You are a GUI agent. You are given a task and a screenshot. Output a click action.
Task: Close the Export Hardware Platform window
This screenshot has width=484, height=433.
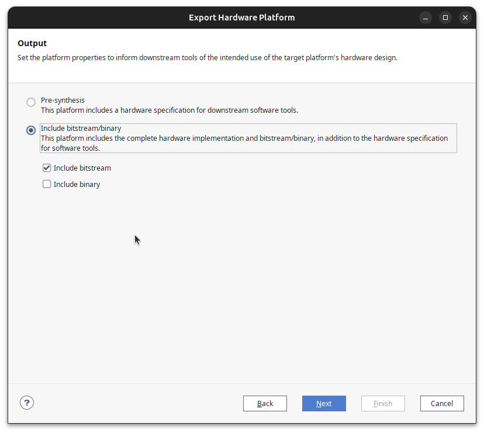point(465,17)
